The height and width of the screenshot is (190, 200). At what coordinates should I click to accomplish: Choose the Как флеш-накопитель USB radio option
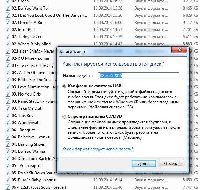coord(64,86)
